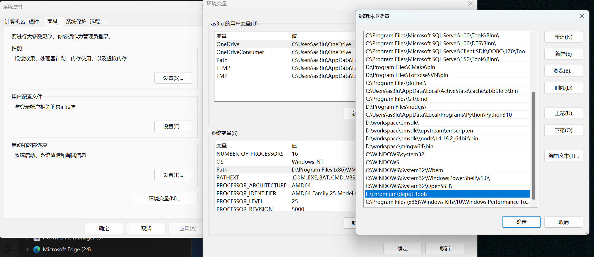Select OneDrive user variable row

(285, 44)
